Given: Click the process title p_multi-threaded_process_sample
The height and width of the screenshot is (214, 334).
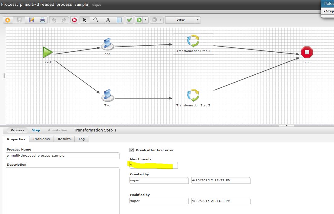Looking at the screenshot, I should point(54,4).
